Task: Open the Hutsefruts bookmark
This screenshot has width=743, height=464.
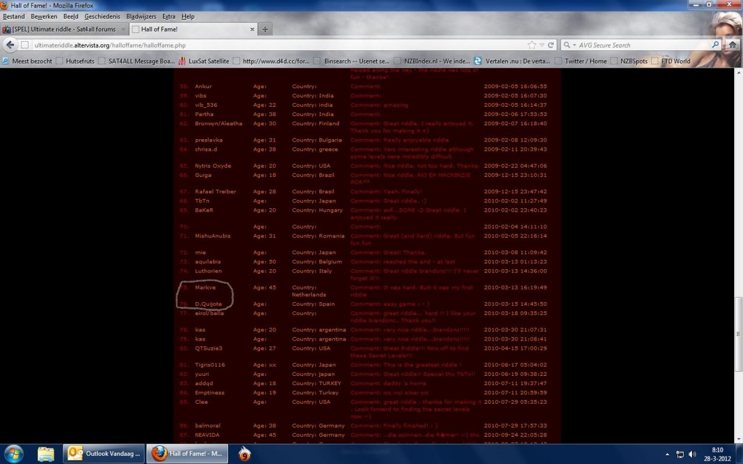Action: (75, 61)
